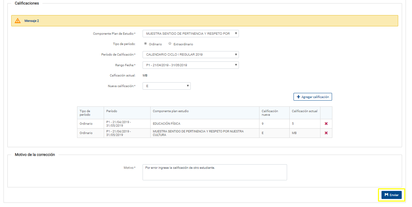
Task: Submit the form with Enviar
Action: pos(391,195)
